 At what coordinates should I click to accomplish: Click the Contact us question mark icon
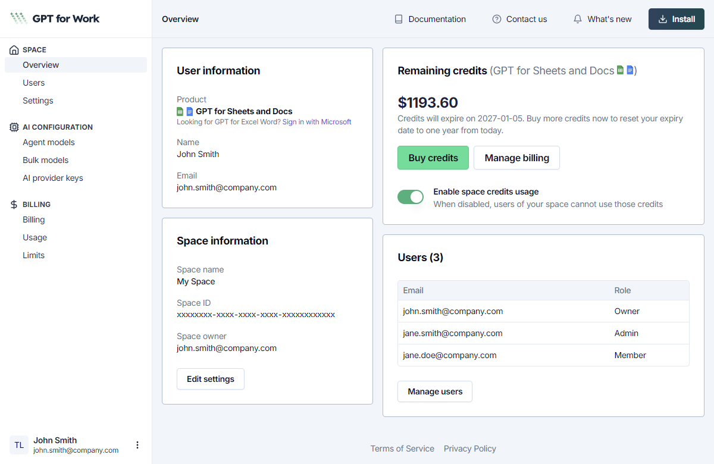[x=497, y=19]
